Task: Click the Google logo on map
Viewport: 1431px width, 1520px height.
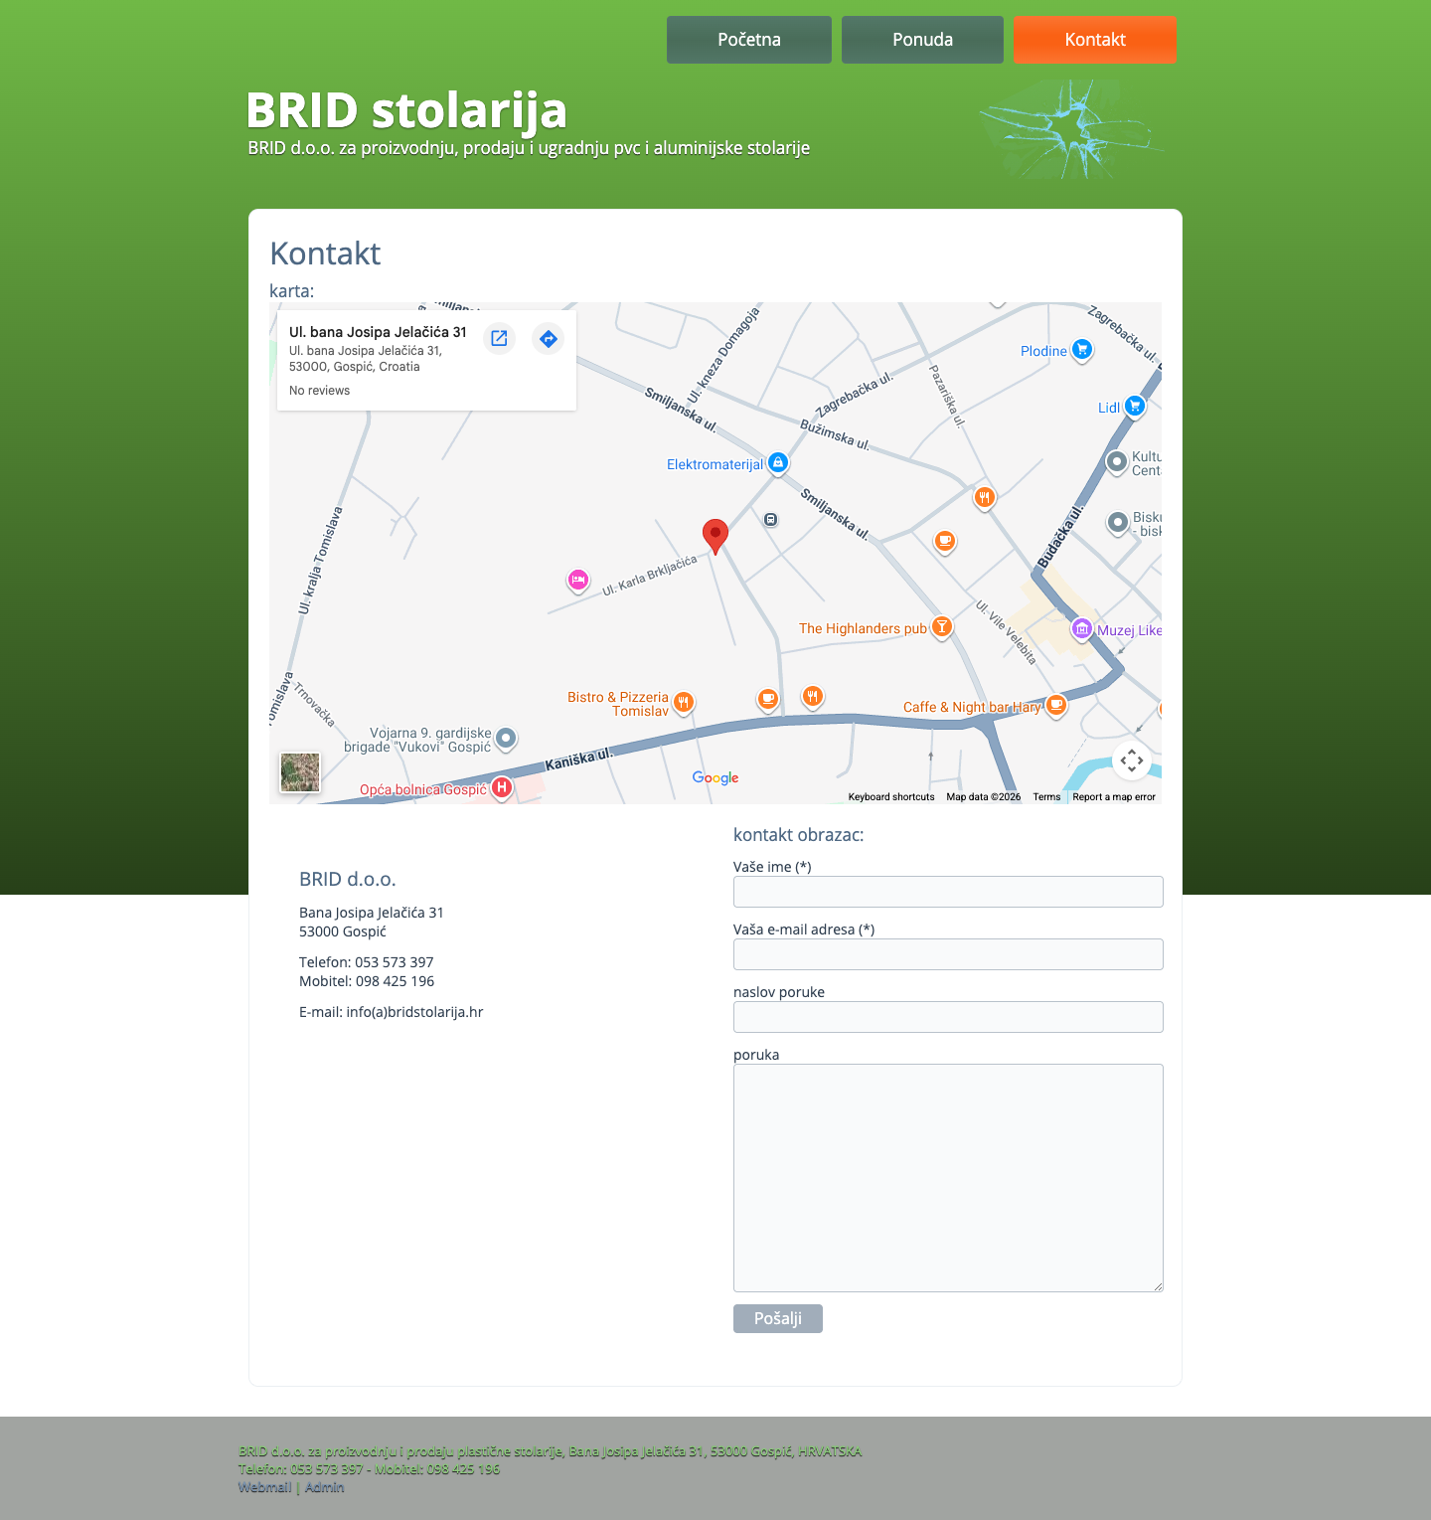Action: tap(715, 777)
